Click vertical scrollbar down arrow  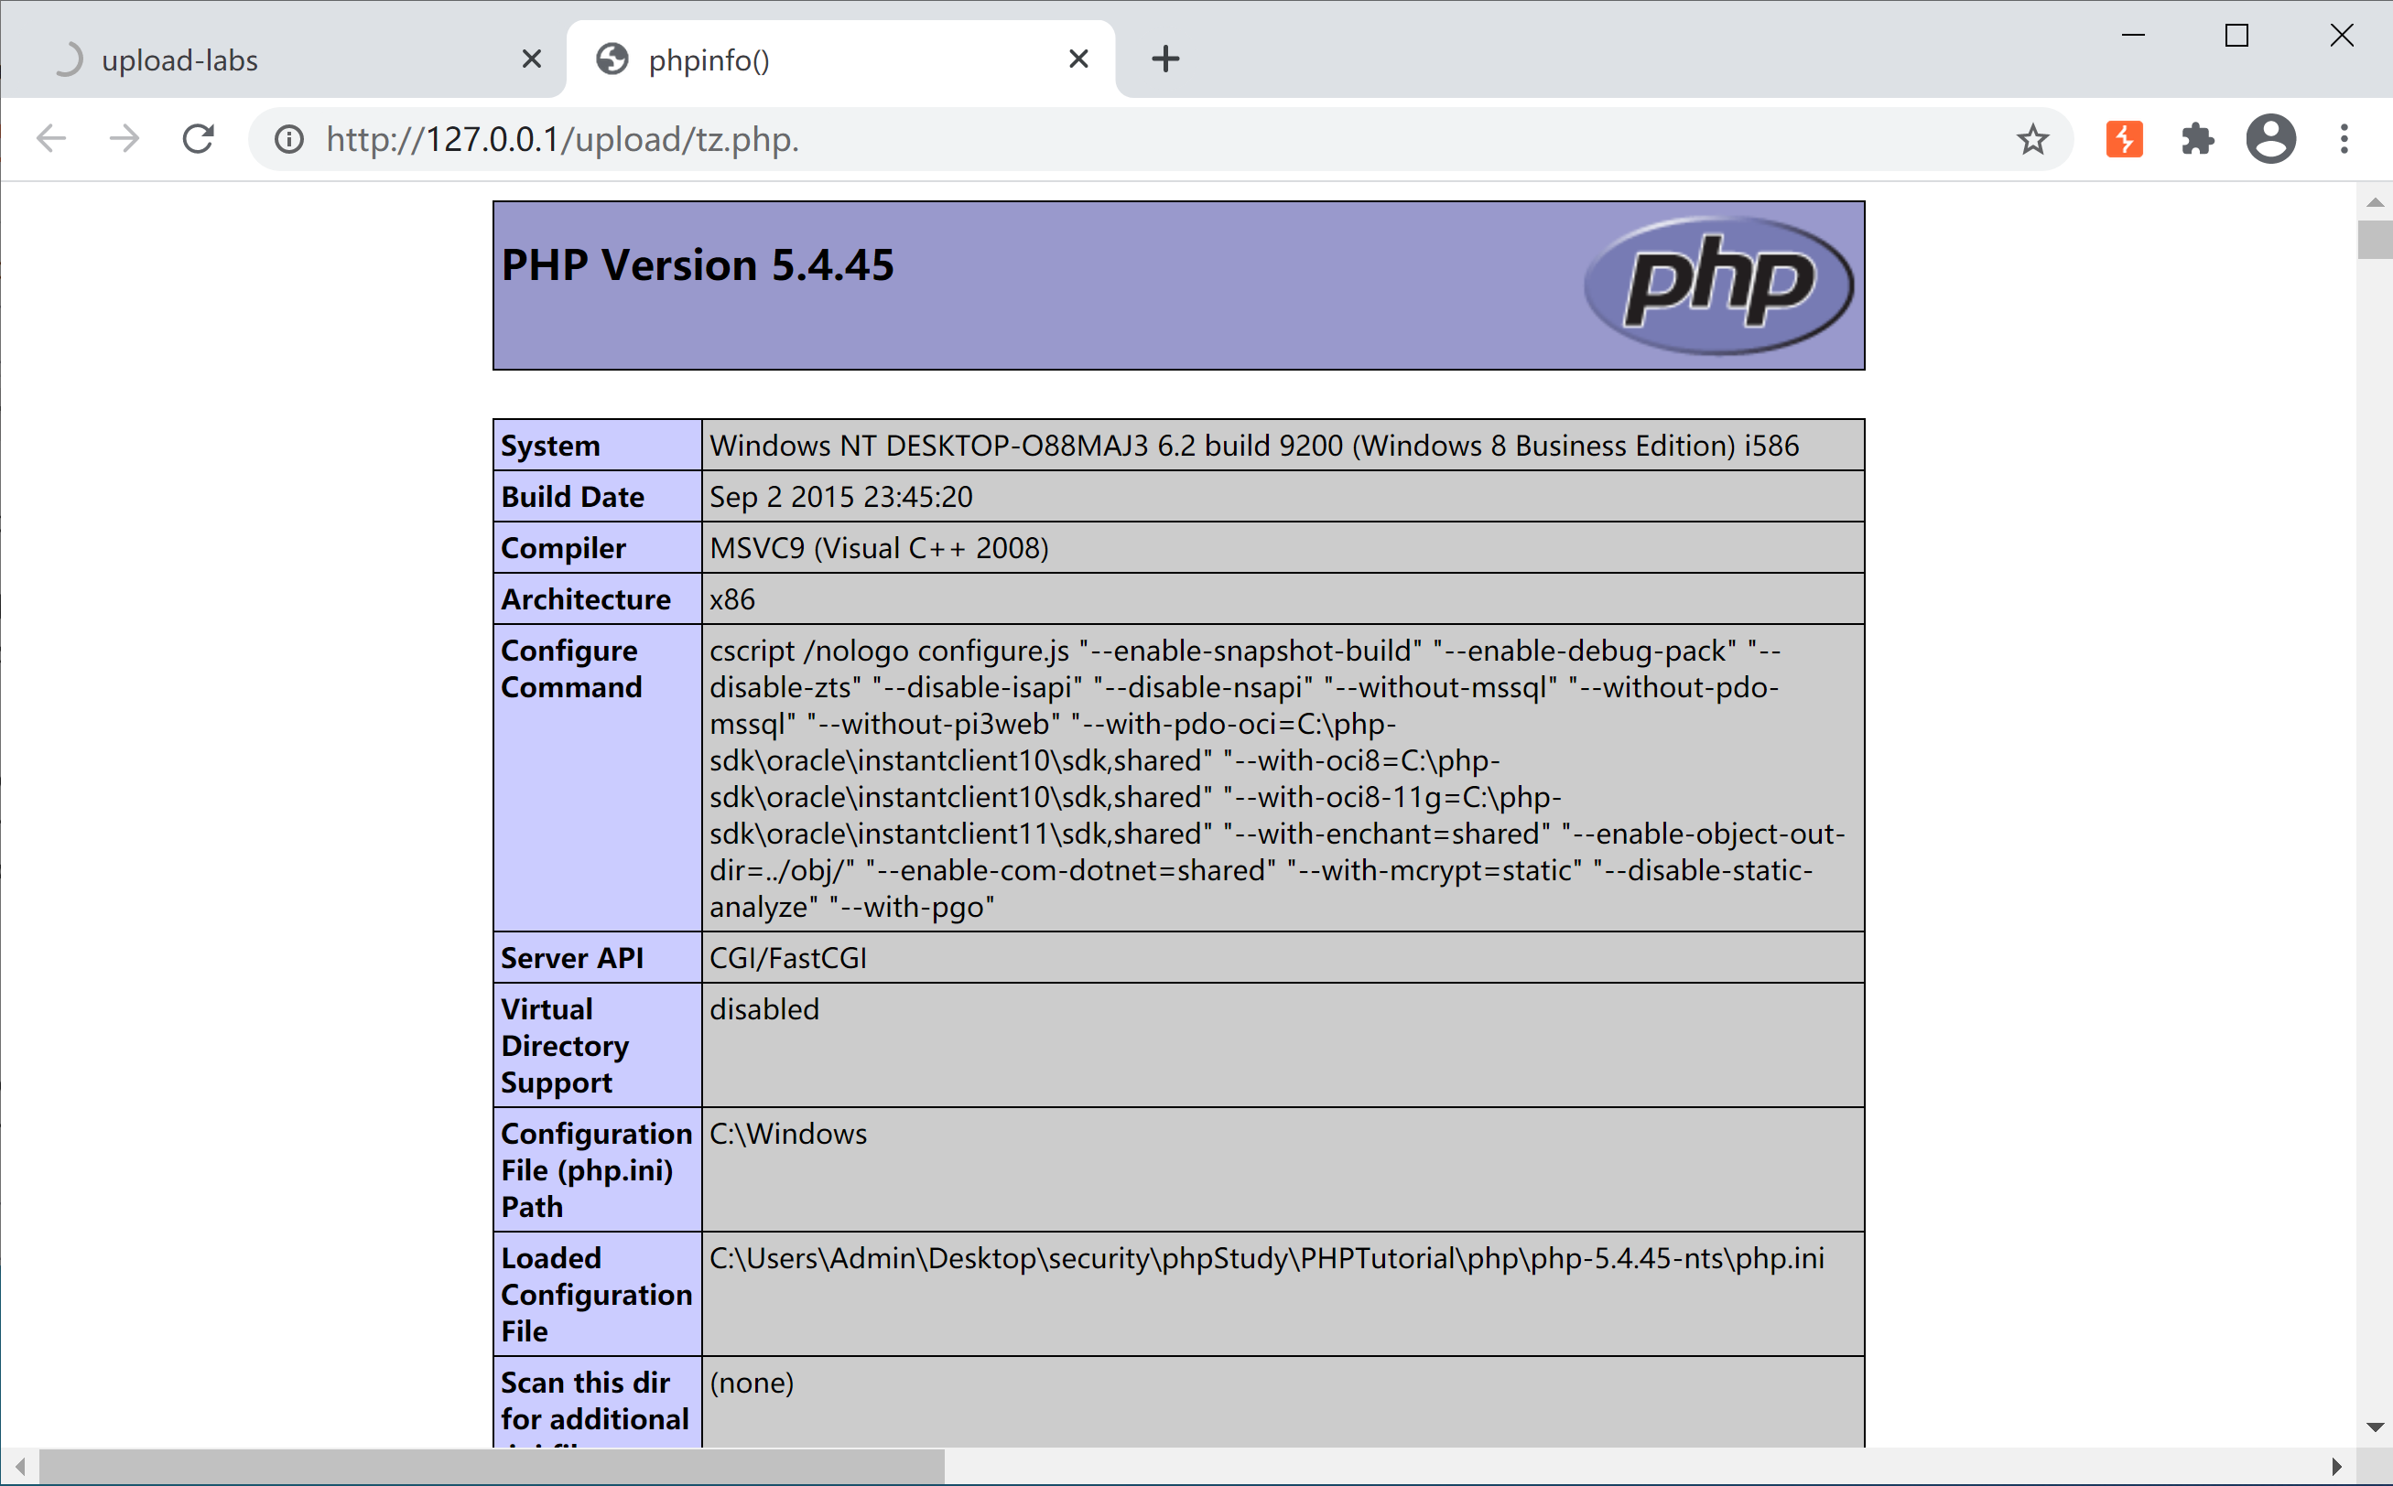click(x=2375, y=1427)
